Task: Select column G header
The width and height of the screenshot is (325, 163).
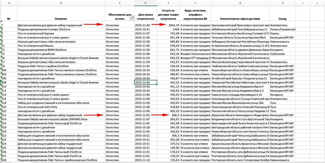Action: click(x=240, y=3)
